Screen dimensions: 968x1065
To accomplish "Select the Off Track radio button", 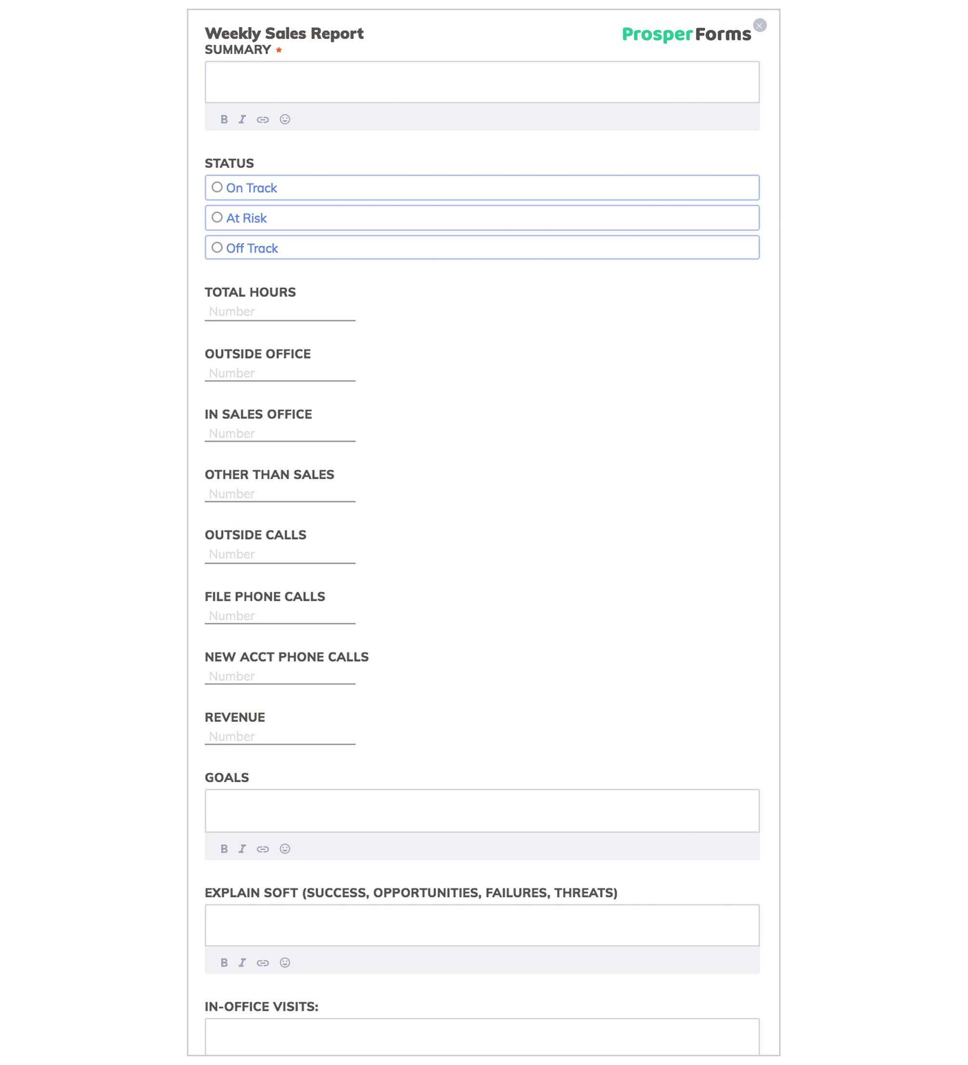I will [216, 248].
